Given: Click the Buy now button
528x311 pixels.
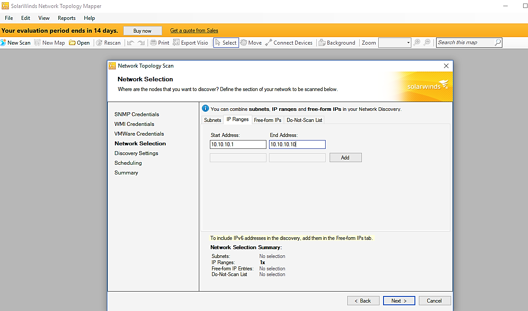Looking at the screenshot, I should 142,30.
